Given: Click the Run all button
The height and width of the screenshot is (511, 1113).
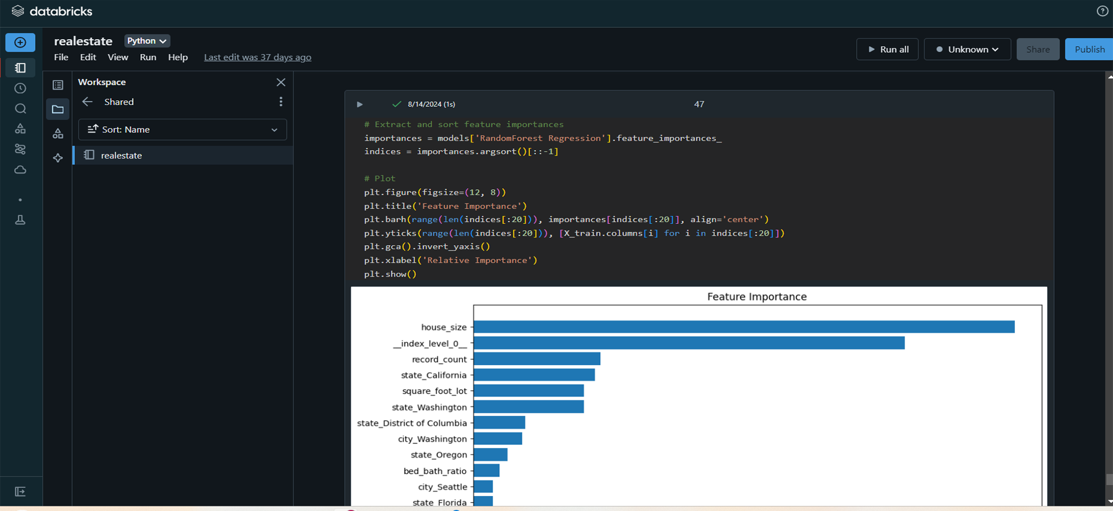Looking at the screenshot, I should (x=887, y=49).
